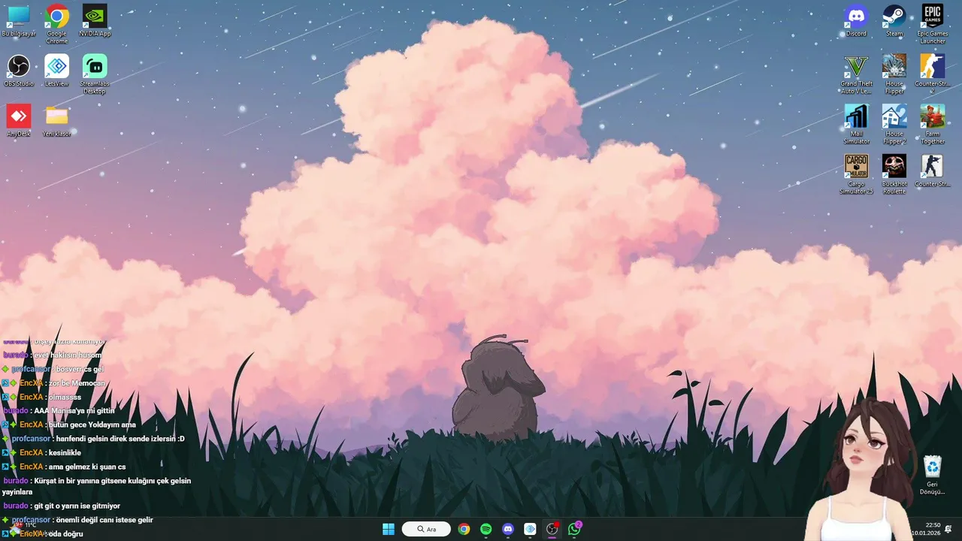The image size is (962, 541).
Task: Open the NVIDIA App desktop shortcut
Action: pos(95,21)
